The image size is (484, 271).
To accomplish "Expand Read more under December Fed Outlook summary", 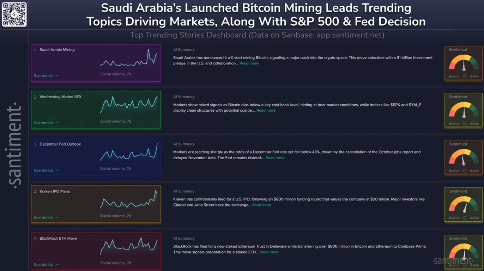I will click(275, 157).
